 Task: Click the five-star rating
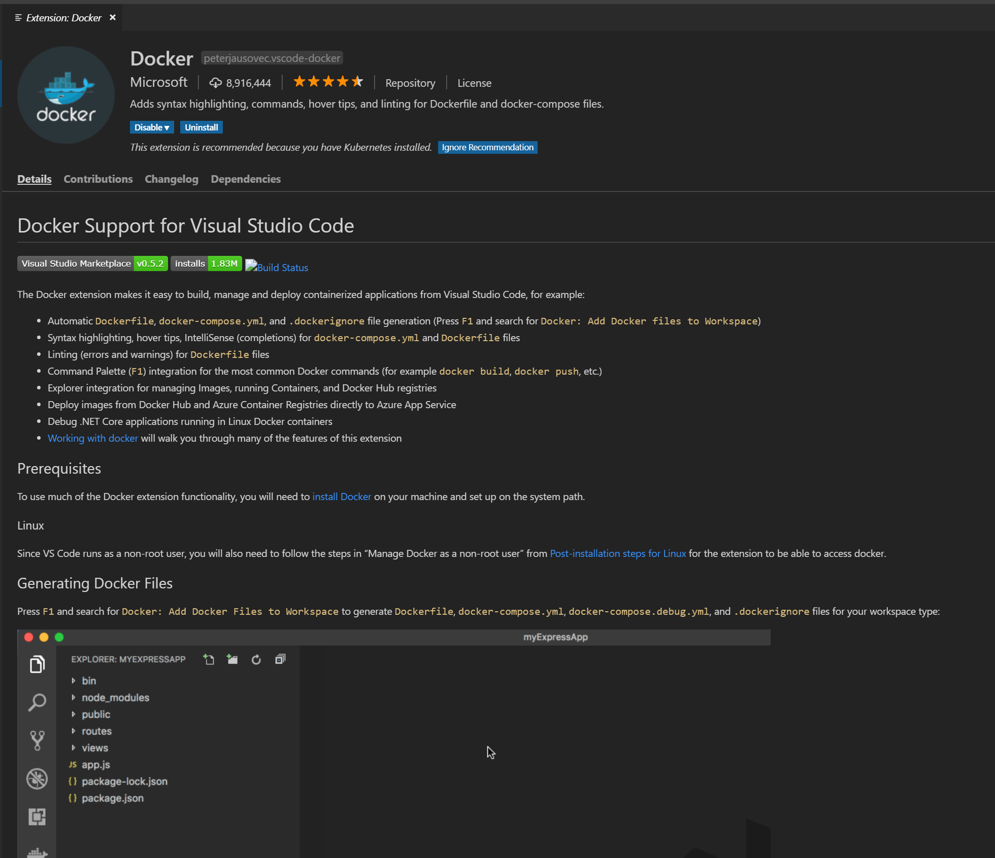(x=328, y=82)
